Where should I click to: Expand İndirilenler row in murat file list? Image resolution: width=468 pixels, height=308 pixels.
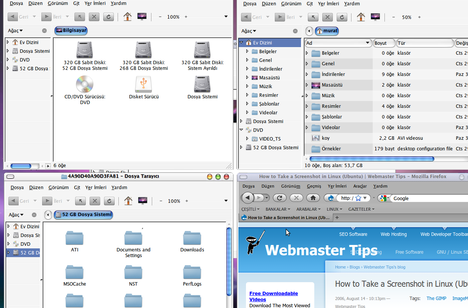click(x=307, y=74)
